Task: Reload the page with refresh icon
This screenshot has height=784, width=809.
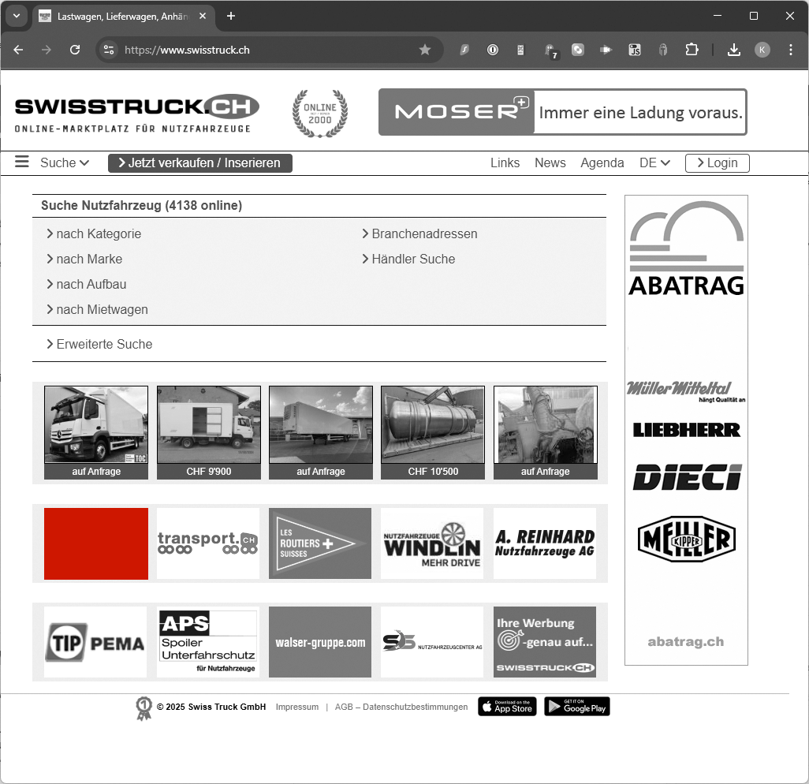Action: click(75, 50)
